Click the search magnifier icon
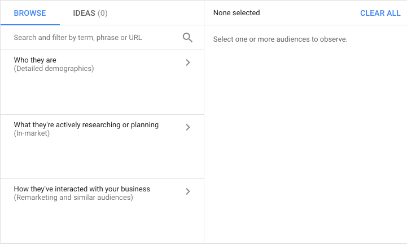Viewport: 407px width, 246px height. point(187,38)
